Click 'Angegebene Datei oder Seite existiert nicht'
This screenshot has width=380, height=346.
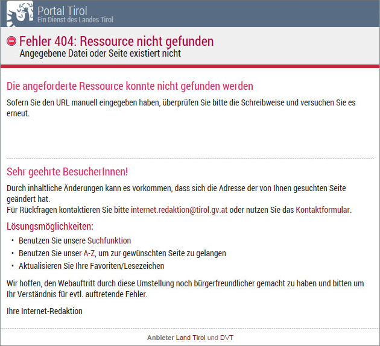click(100, 54)
